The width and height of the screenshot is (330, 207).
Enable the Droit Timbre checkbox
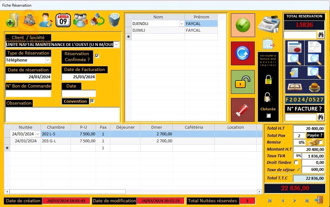coord(296,162)
